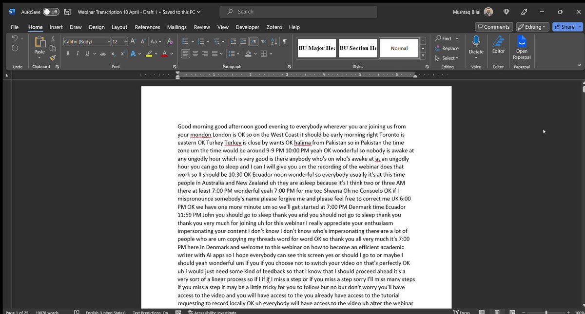Click the Comments button
Screen dimensions: 585x314
[x=494, y=27]
